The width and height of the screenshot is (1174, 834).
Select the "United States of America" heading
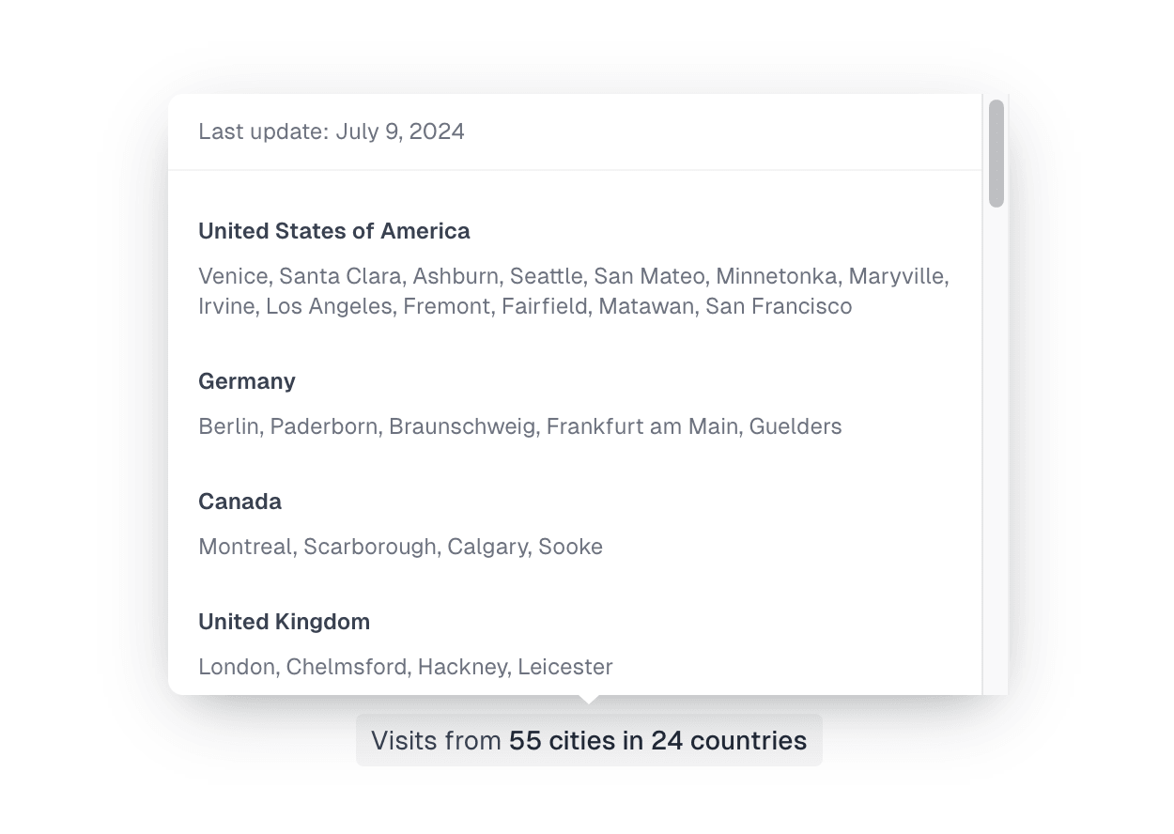click(334, 231)
